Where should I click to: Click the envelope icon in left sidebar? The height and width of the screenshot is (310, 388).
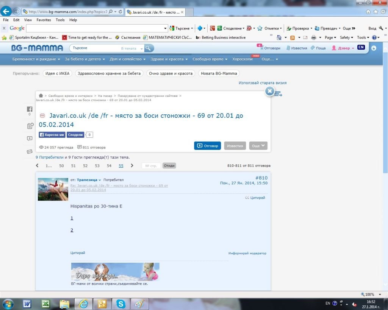coord(30,152)
